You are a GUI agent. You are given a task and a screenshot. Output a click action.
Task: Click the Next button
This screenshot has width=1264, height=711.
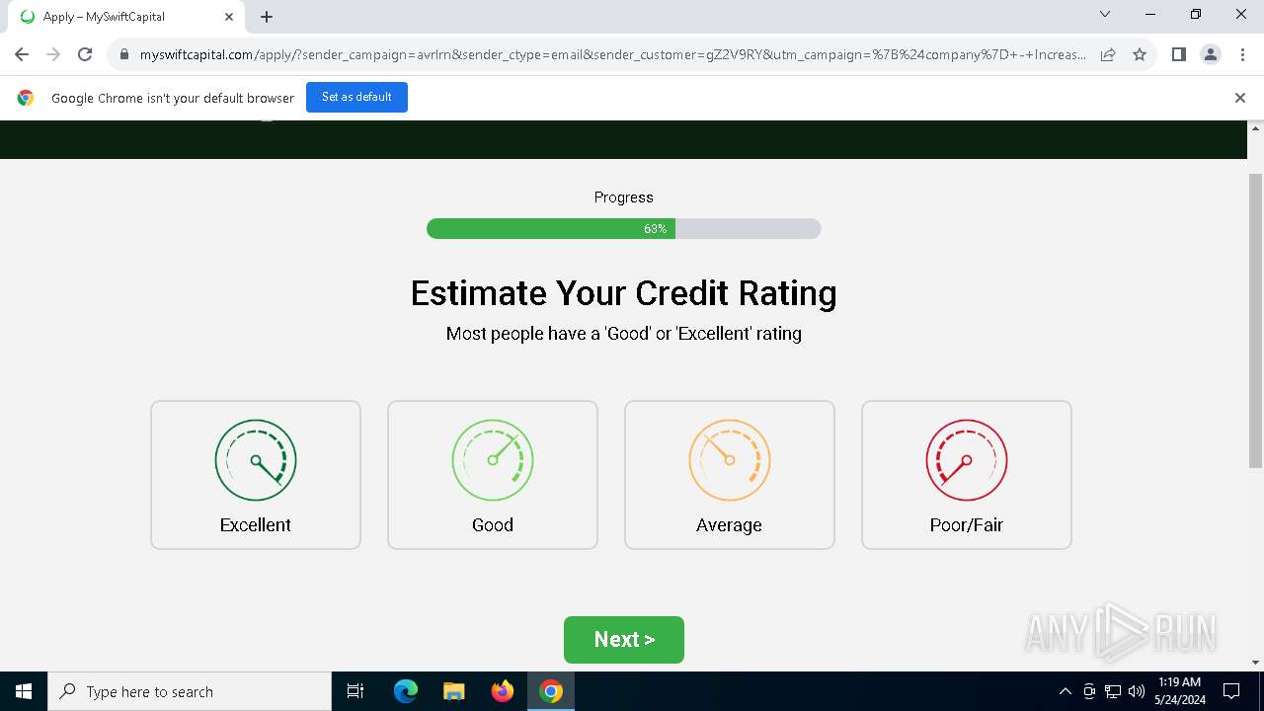[x=624, y=640]
